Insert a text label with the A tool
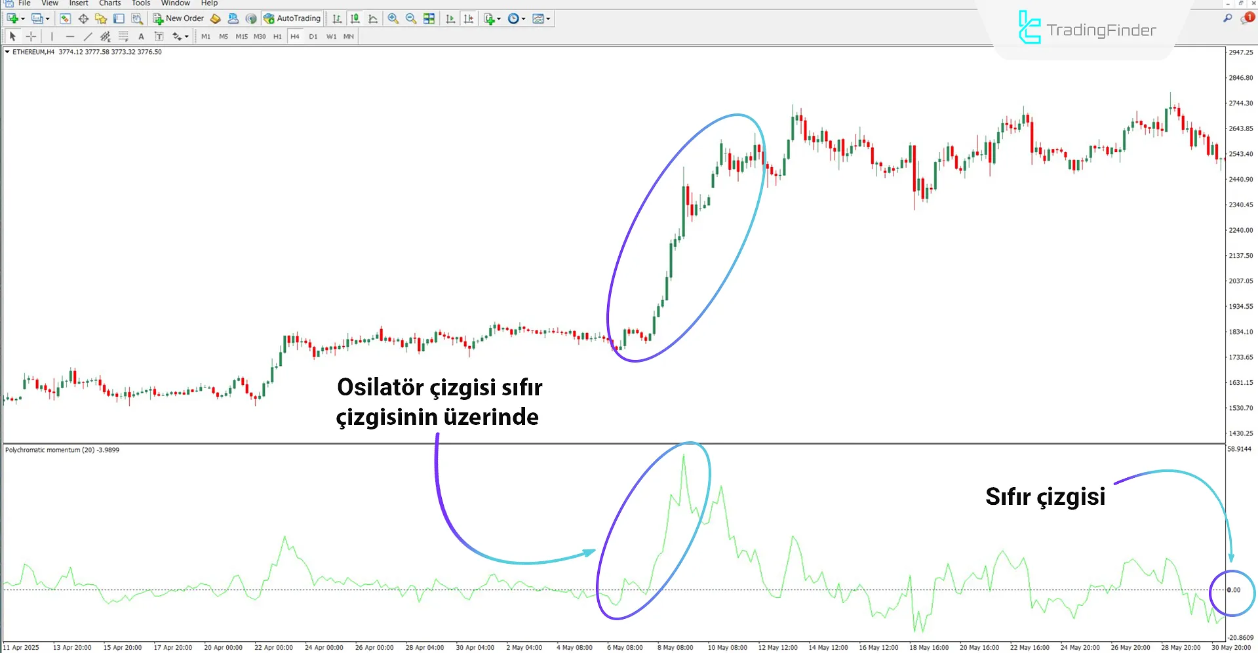The image size is (1258, 653). point(141,36)
